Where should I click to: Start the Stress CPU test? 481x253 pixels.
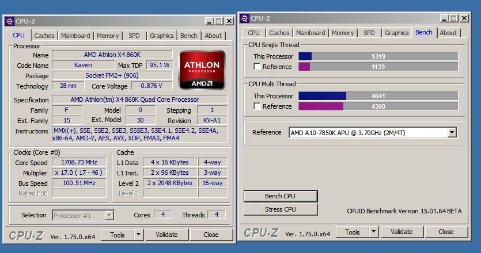click(x=281, y=209)
